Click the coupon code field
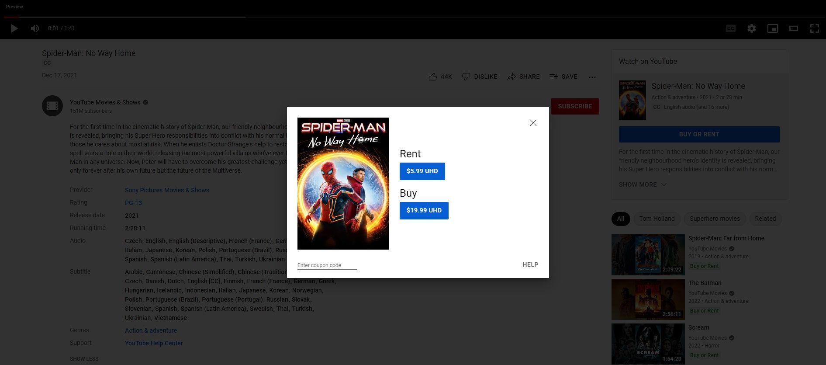 [327, 265]
